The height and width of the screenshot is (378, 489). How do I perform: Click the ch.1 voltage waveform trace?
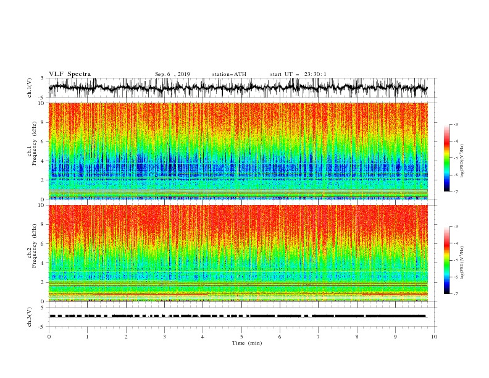[x=238, y=88]
